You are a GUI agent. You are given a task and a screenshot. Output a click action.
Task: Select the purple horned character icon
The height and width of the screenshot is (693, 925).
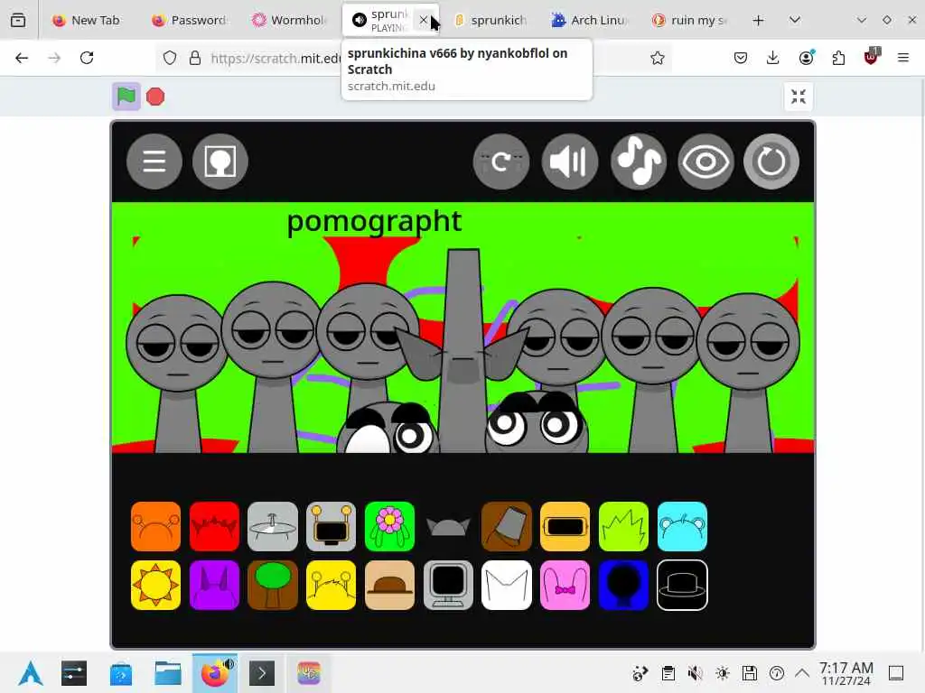pyautogui.click(x=214, y=585)
